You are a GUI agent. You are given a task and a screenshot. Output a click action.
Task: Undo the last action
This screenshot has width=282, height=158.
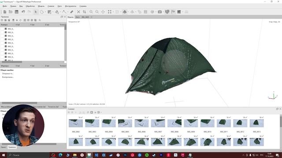pos(23,12)
